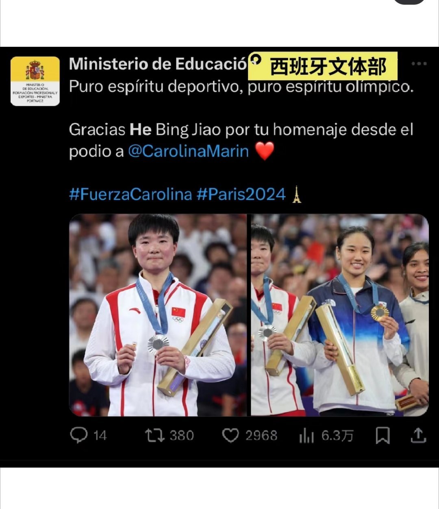Screen dimensions: 439x509
Task: Select the yellow 西班牙文体部 label
Action: pyautogui.click(x=322, y=66)
